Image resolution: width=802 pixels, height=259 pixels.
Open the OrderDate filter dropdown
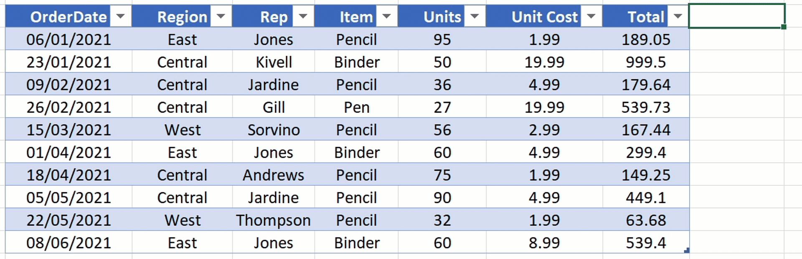click(121, 17)
